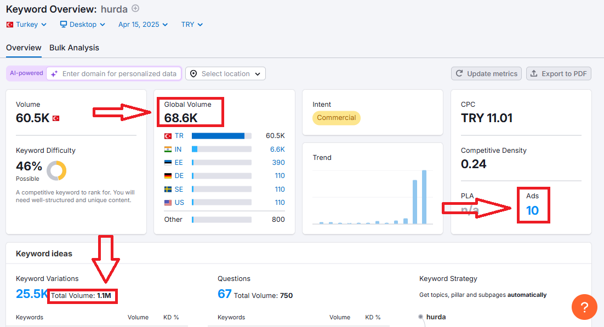
Task: Open the Turkey country dropdown
Action: [26, 24]
